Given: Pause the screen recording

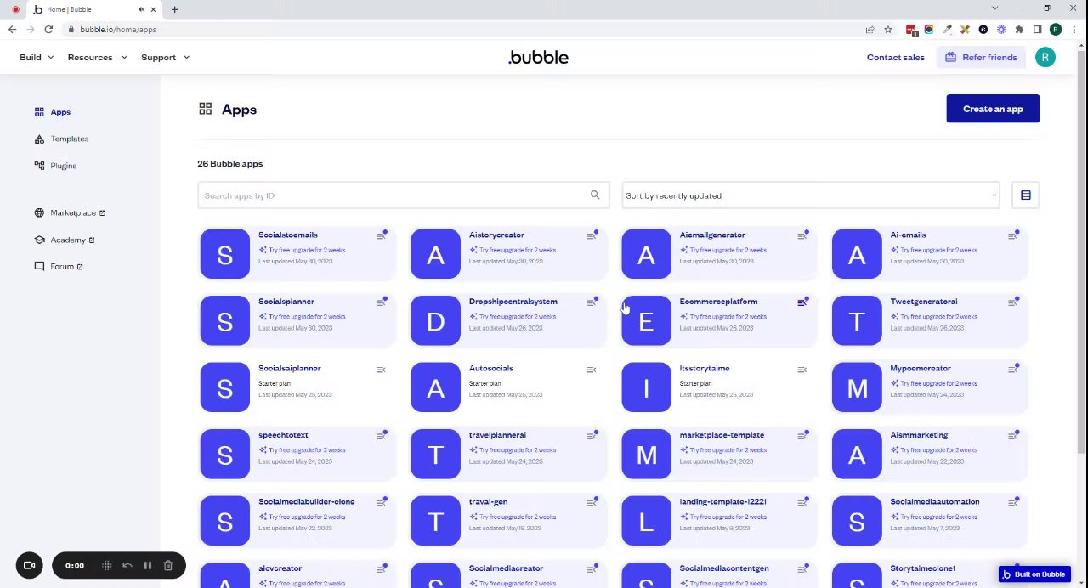Looking at the screenshot, I should click(147, 566).
